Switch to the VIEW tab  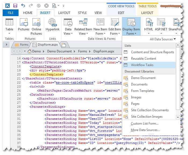click(98, 13)
